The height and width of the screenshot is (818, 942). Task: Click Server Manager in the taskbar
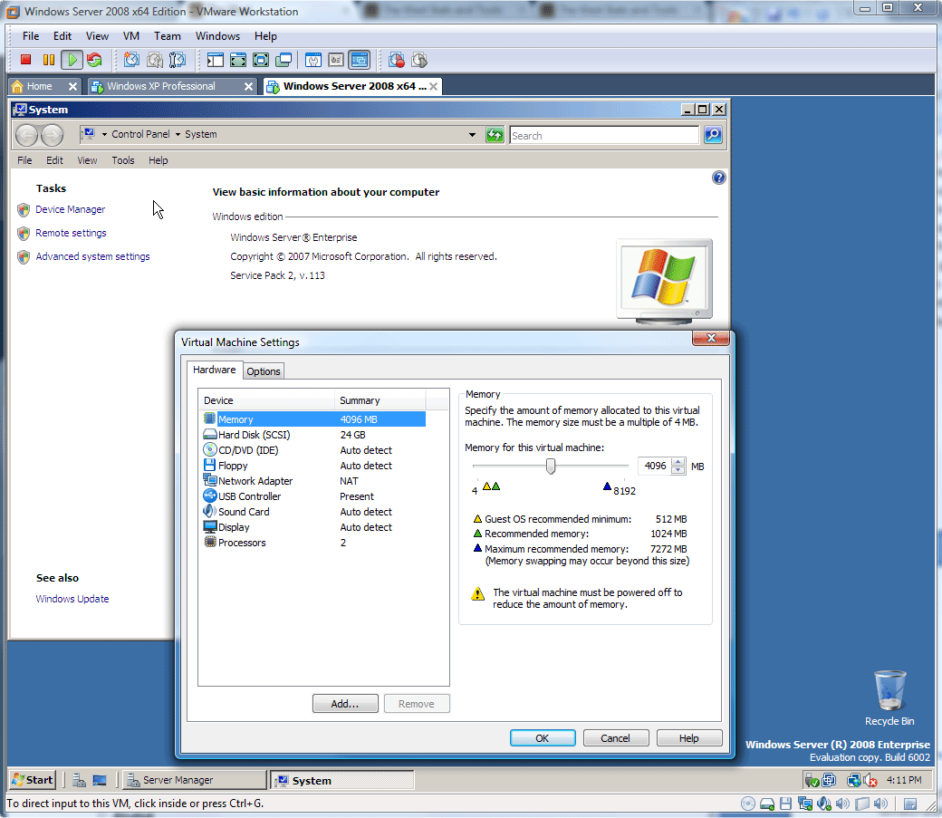coord(195,780)
